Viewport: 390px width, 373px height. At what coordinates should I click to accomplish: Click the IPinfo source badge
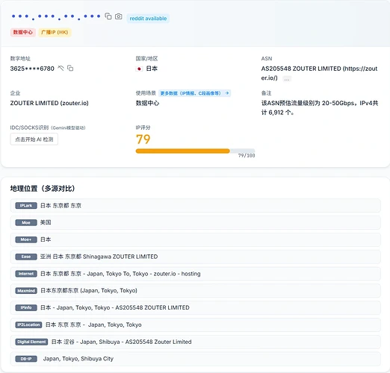coord(26,308)
